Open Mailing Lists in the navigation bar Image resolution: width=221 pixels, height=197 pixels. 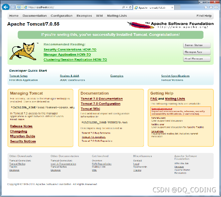(117, 16)
